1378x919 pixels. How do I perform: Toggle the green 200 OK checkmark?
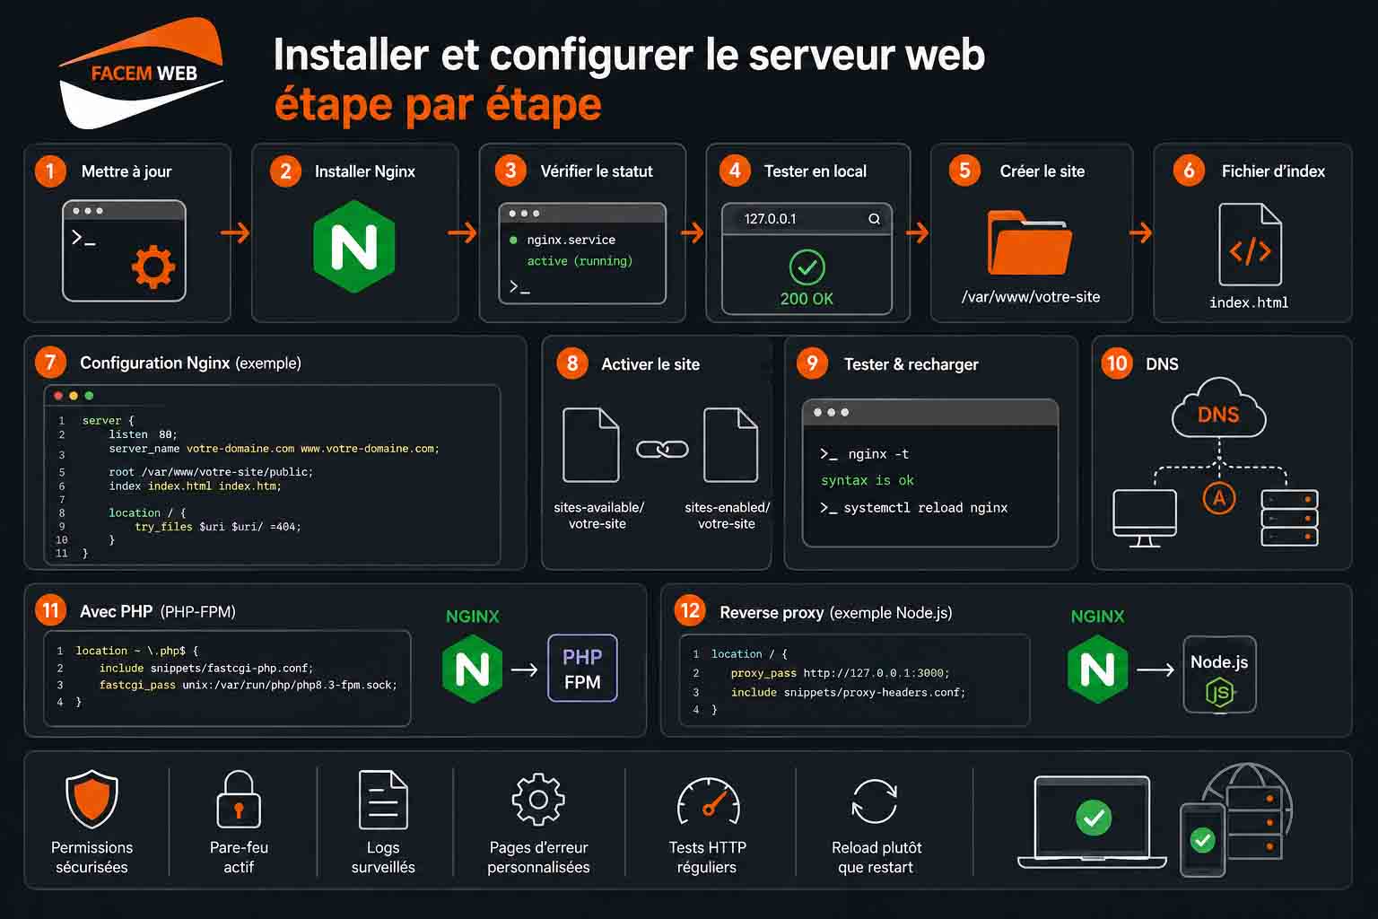tap(807, 268)
